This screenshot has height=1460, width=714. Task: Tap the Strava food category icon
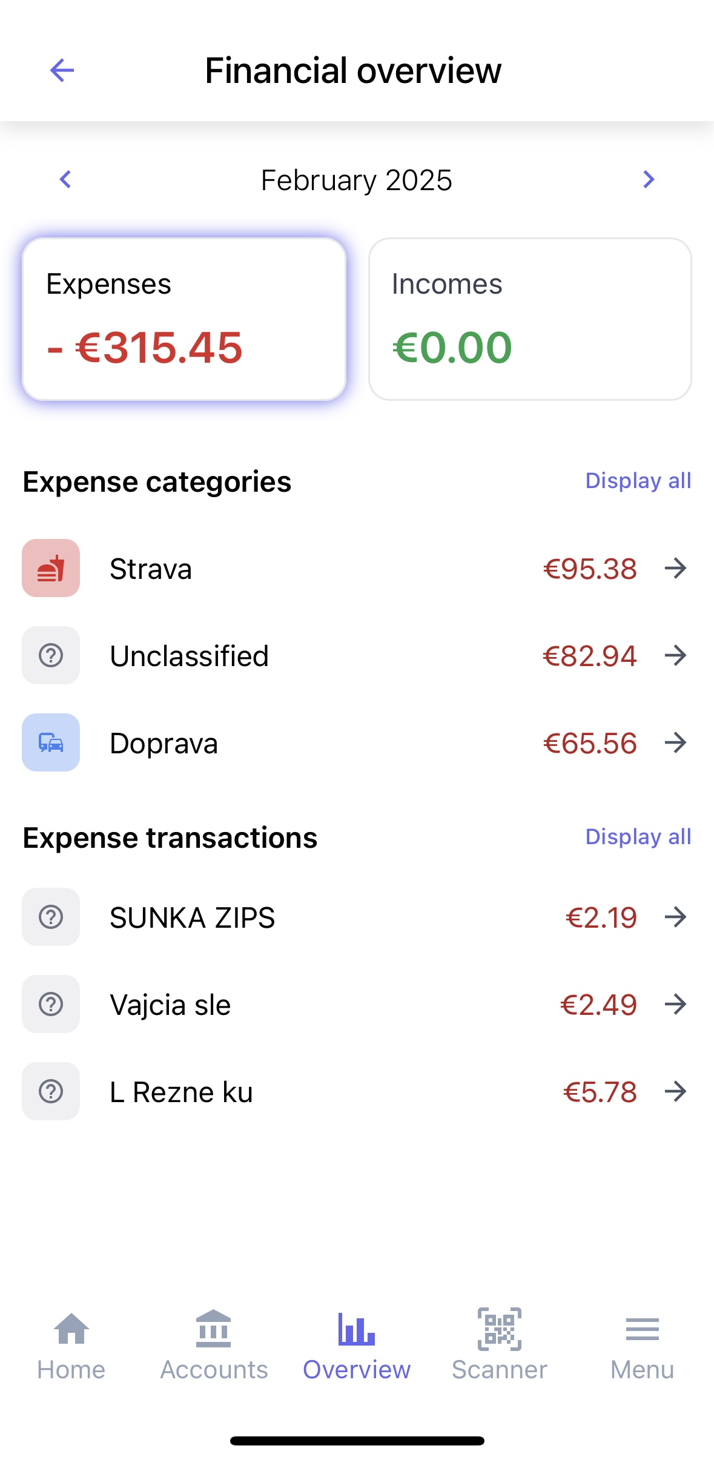click(x=51, y=568)
